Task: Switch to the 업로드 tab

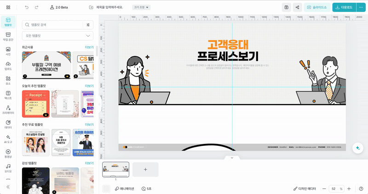Action: [8, 66]
